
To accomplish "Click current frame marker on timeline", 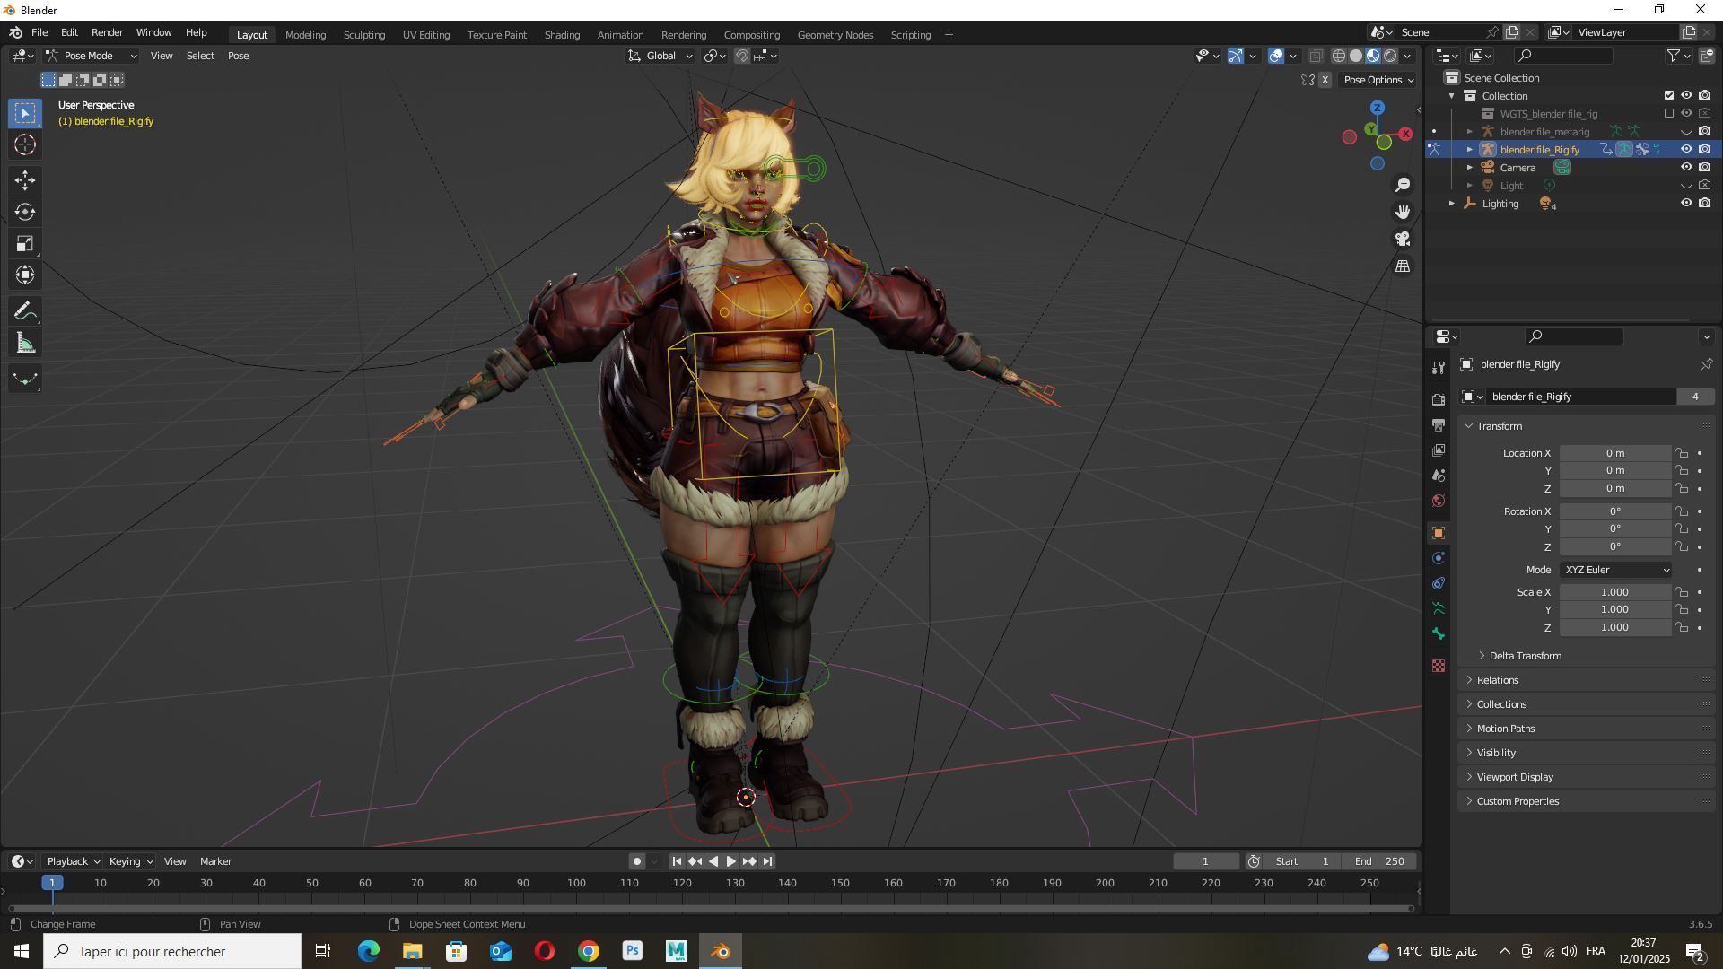I will point(52,883).
